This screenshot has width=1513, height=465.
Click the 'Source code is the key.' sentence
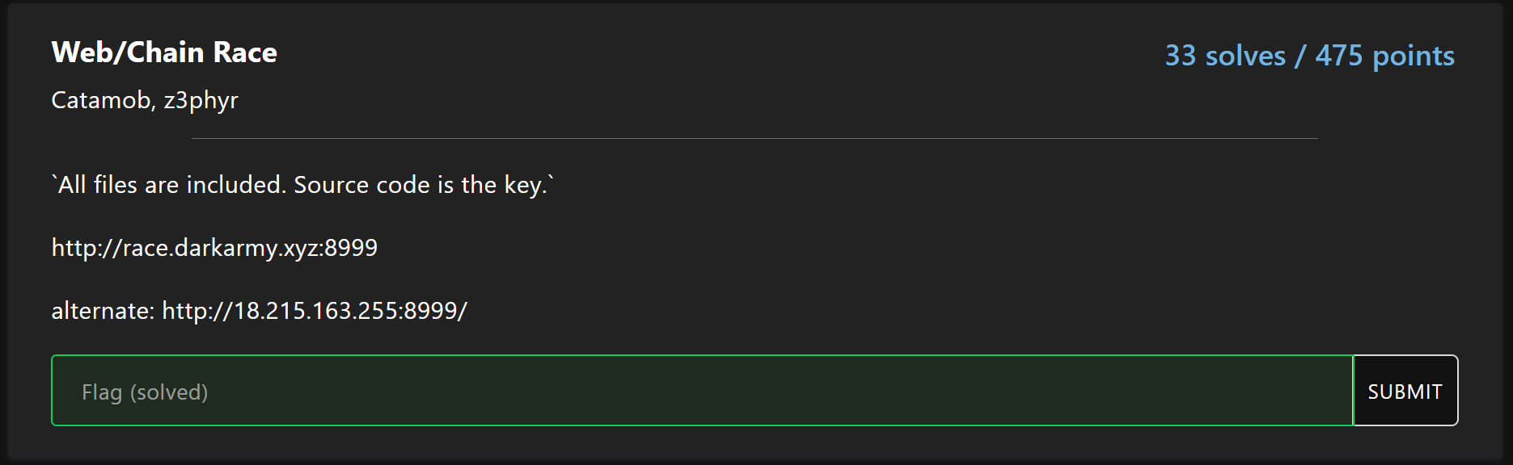click(x=421, y=185)
